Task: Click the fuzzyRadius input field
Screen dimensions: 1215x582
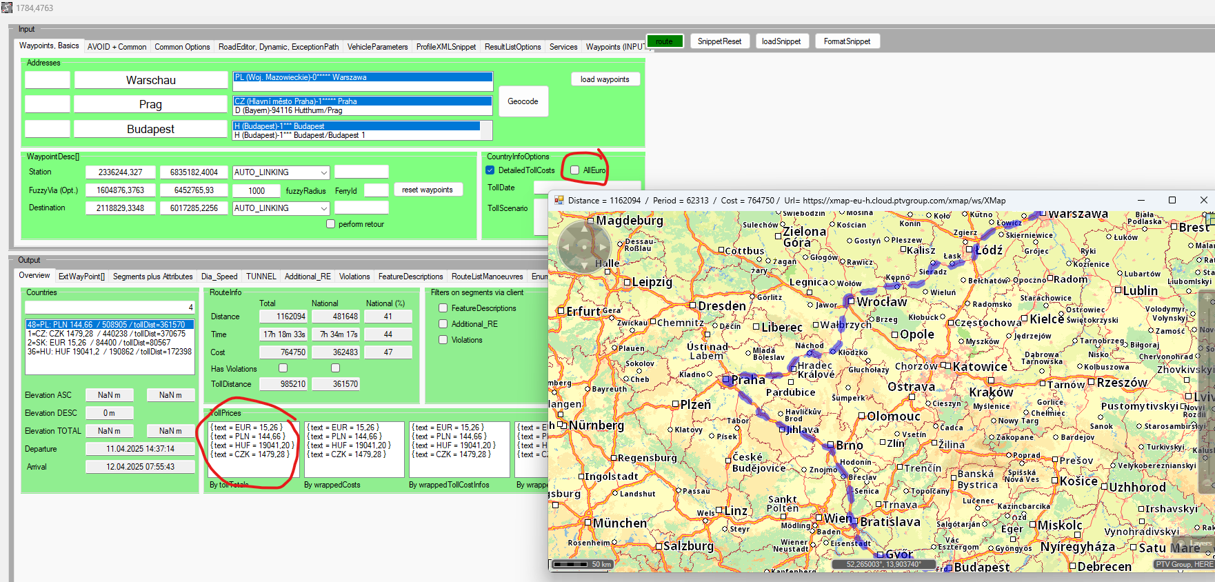Action: [x=256, y=191]
